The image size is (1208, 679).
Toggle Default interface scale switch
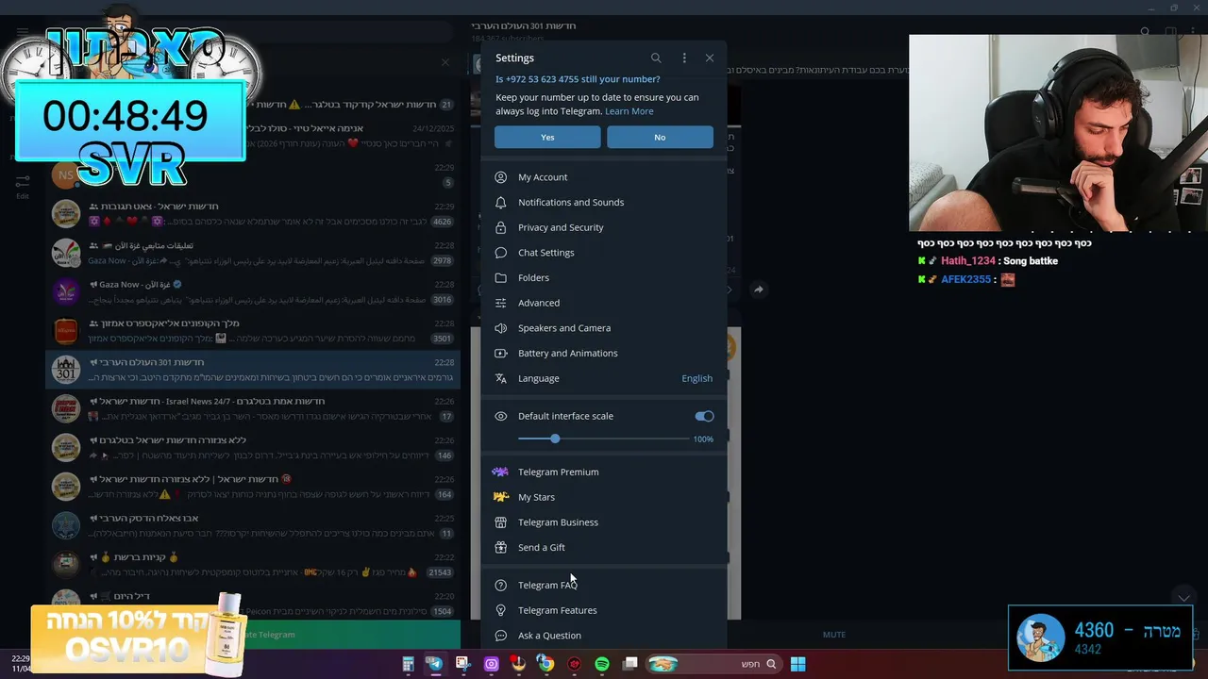click(x=704, y=416)
